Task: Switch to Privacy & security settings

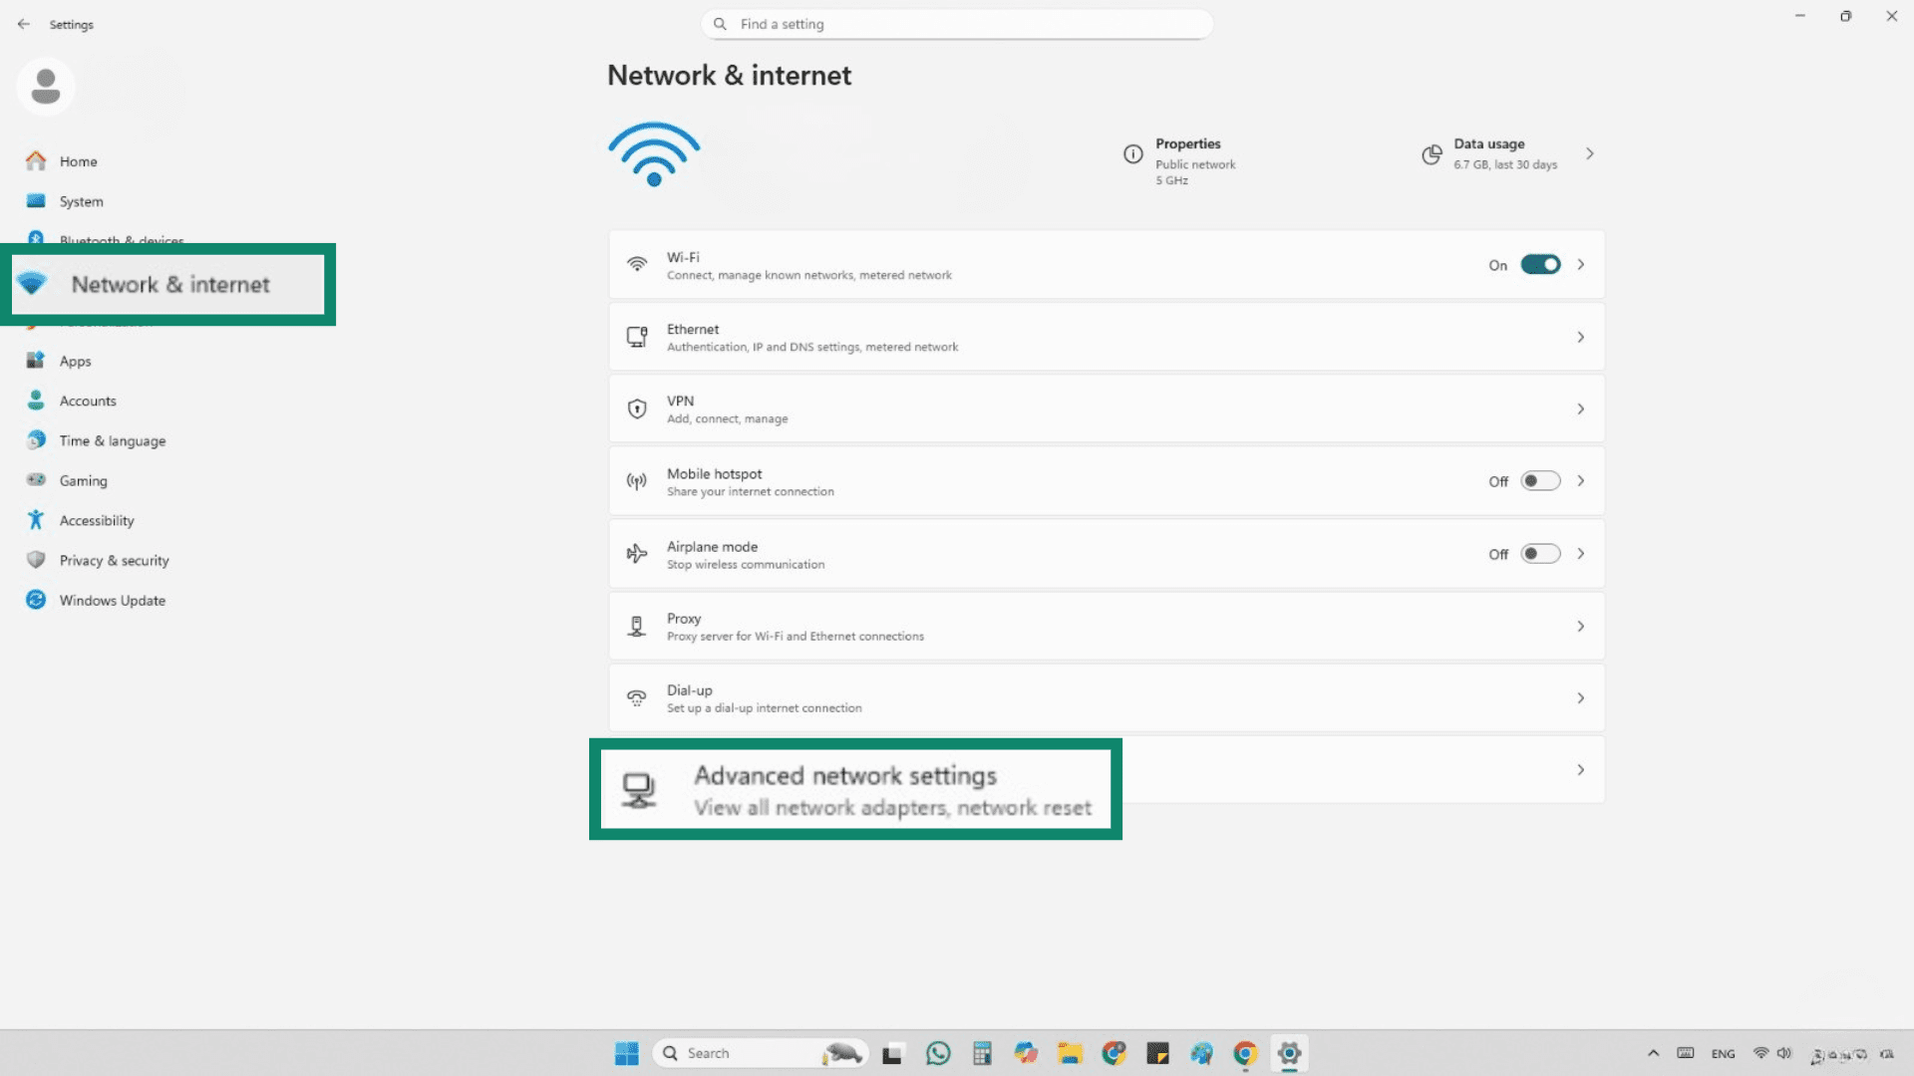Action: [113, 560]
